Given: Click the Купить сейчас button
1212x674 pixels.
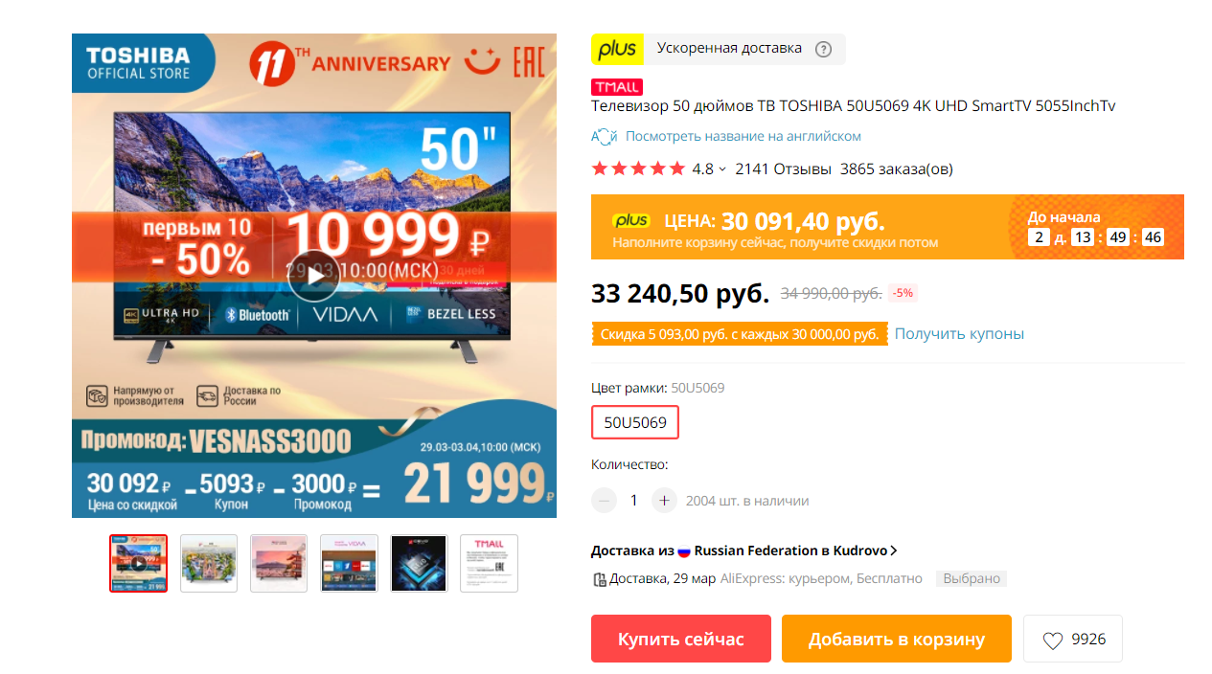Looking at the screenshot, I should (x=681, y=639).
